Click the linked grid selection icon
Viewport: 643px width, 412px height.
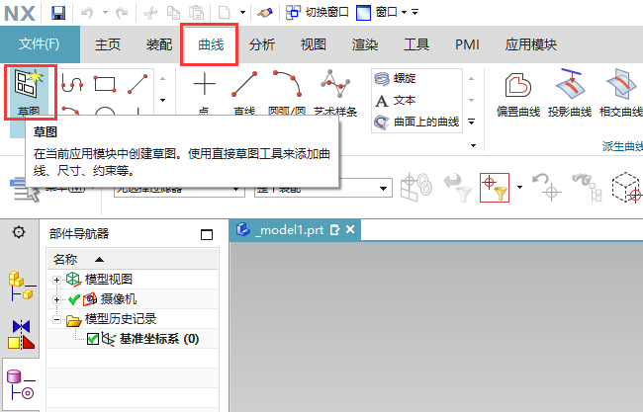pos(415,187)
